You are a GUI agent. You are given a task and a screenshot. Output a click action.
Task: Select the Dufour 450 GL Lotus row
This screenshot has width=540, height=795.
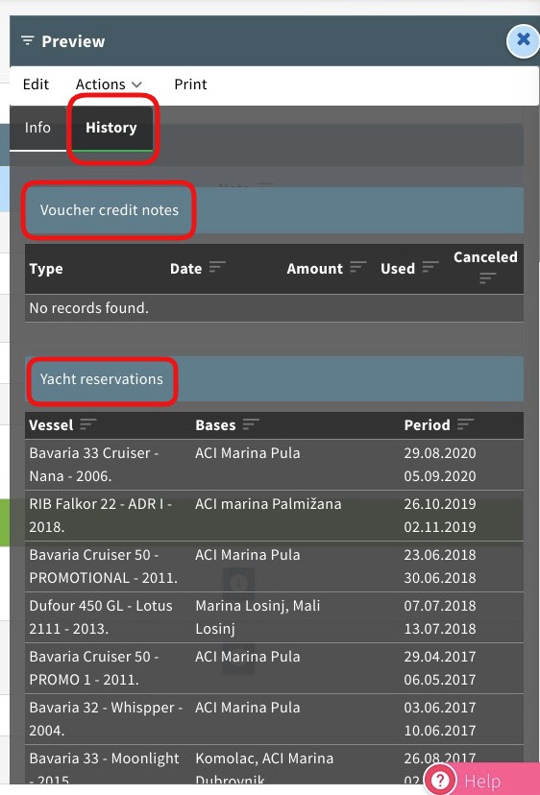coord(274,617)
